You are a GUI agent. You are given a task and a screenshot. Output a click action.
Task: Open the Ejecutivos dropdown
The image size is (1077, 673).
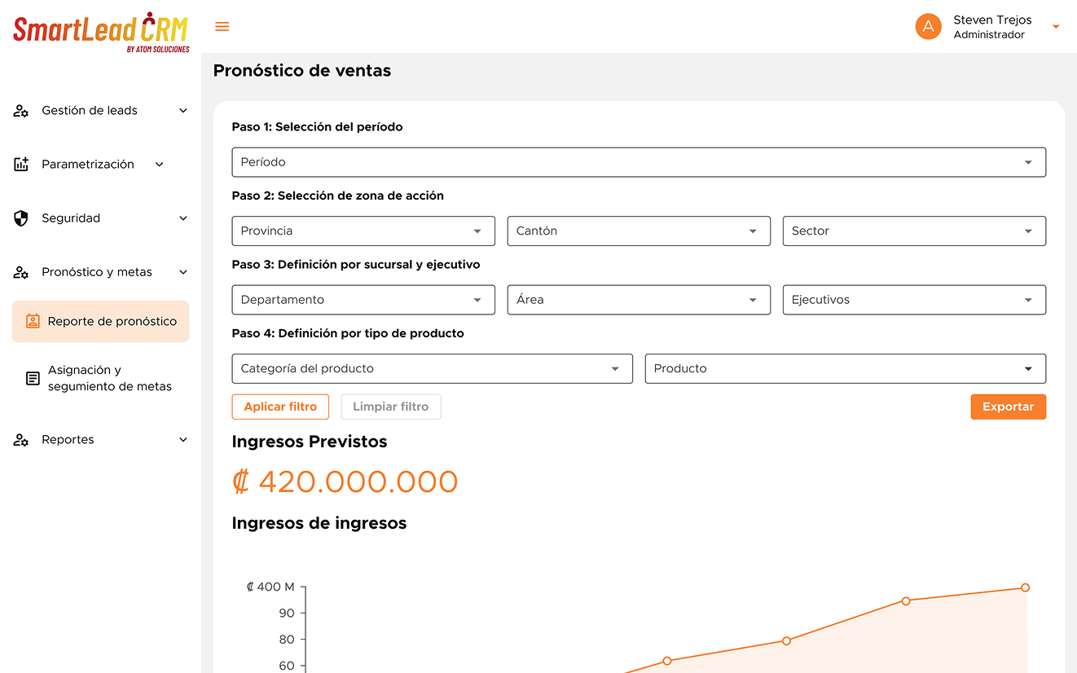click(913, 300)
